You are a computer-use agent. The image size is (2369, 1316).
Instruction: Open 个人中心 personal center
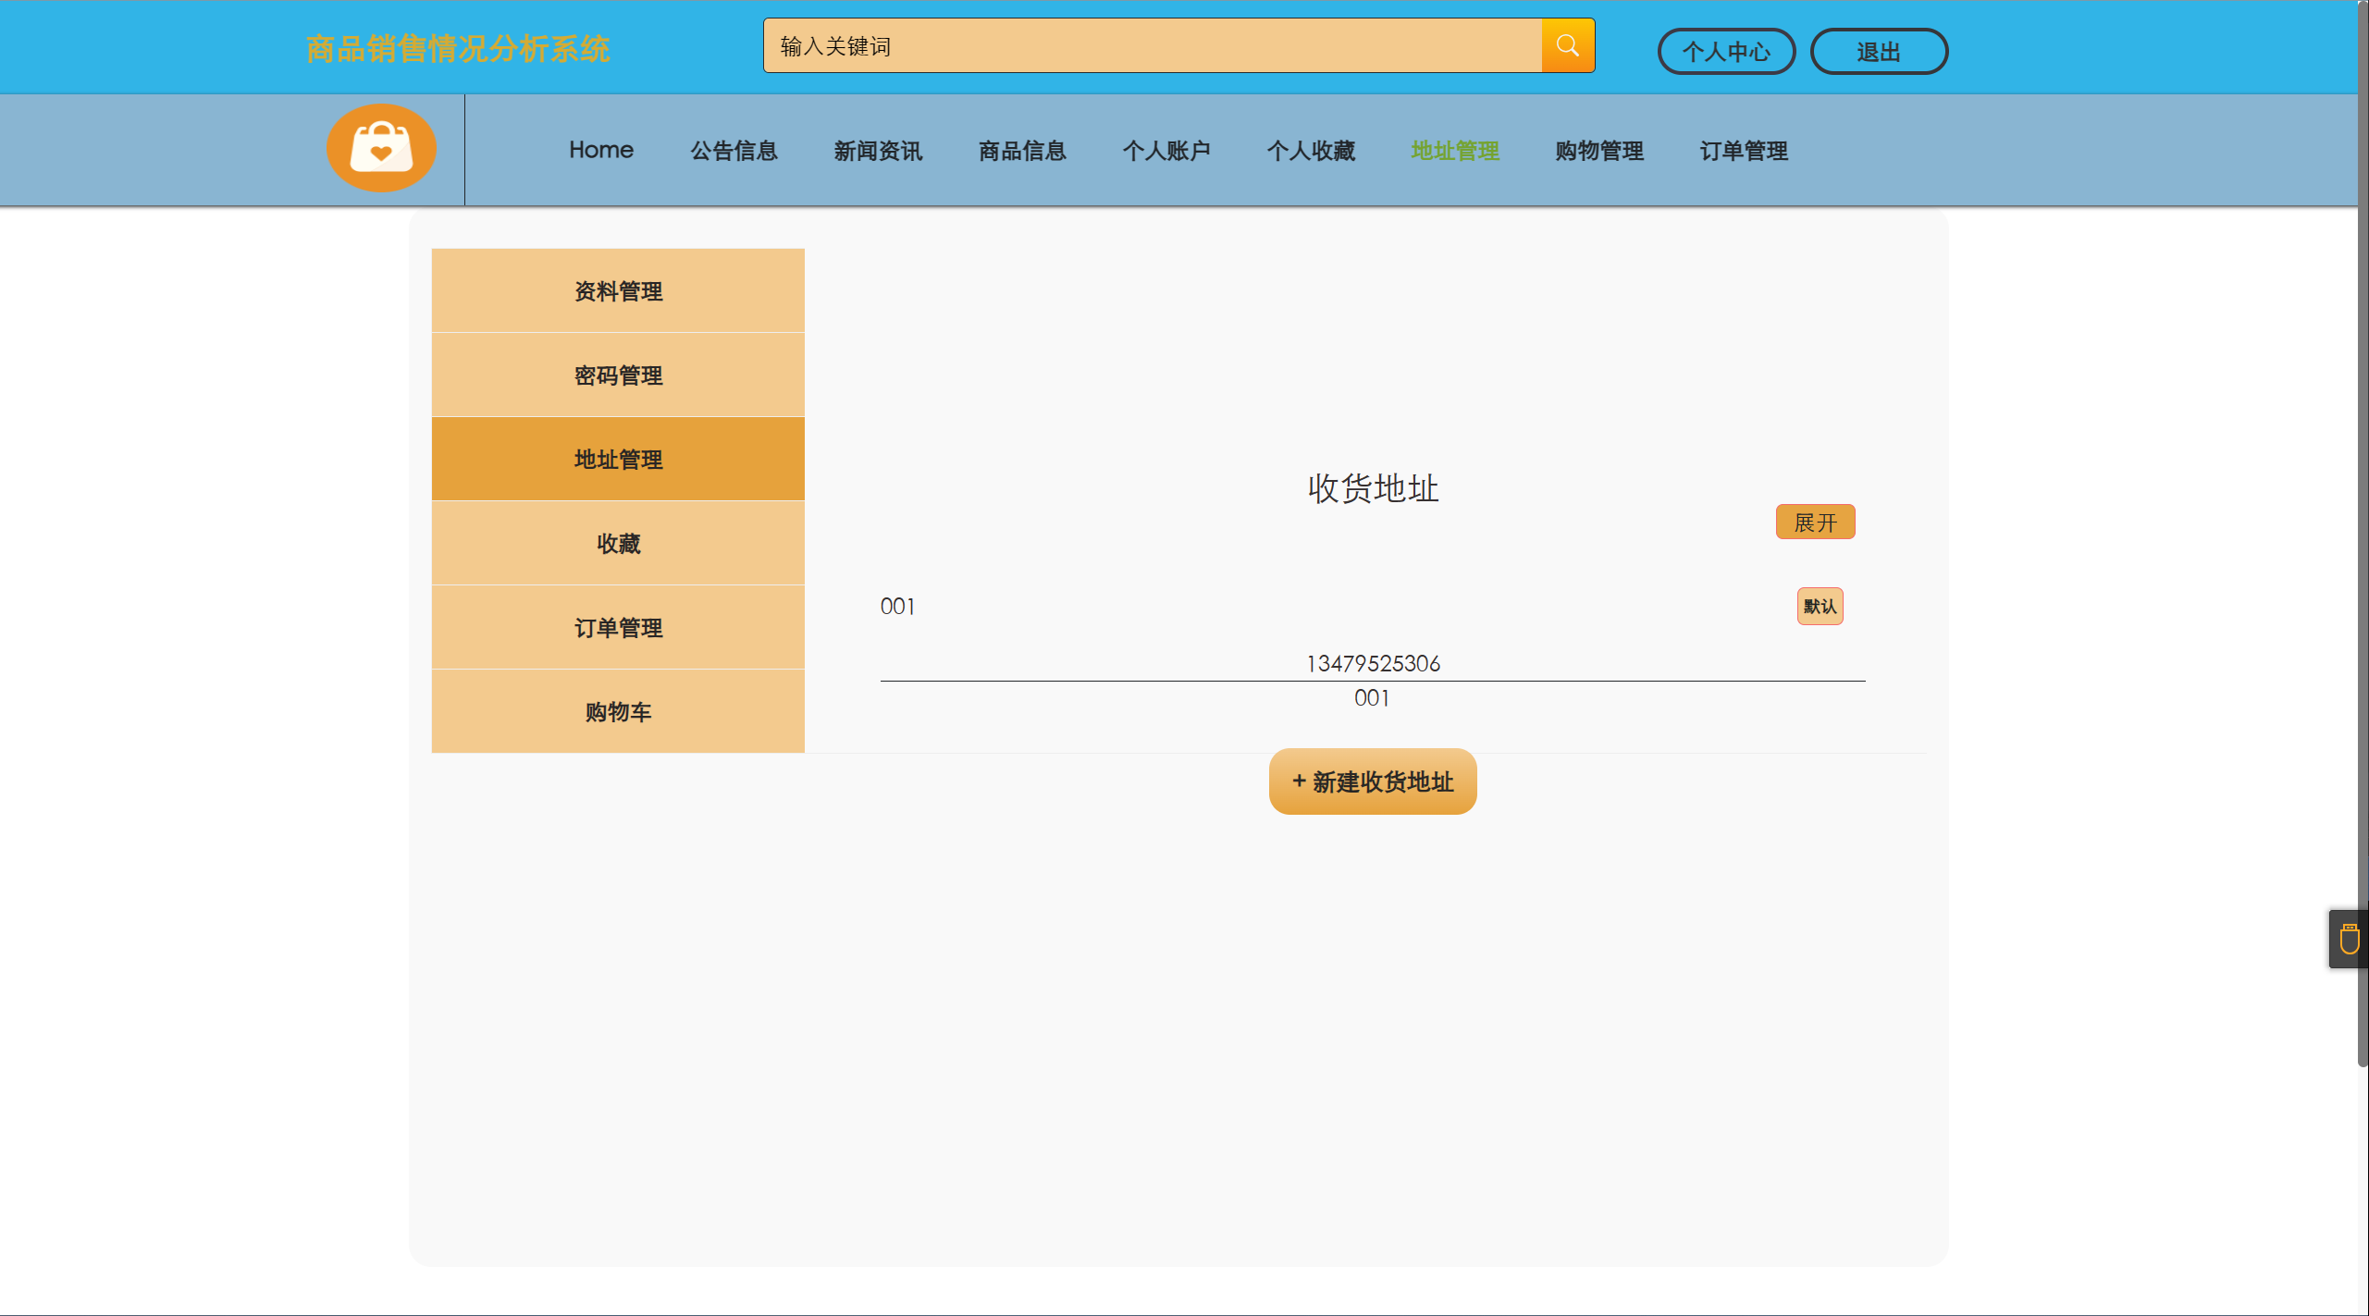[x=1726, y=52]
